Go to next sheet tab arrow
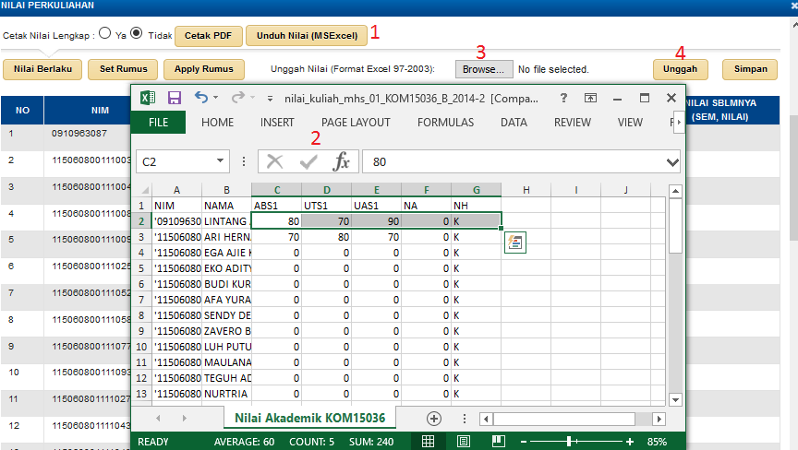 (184, 418)
